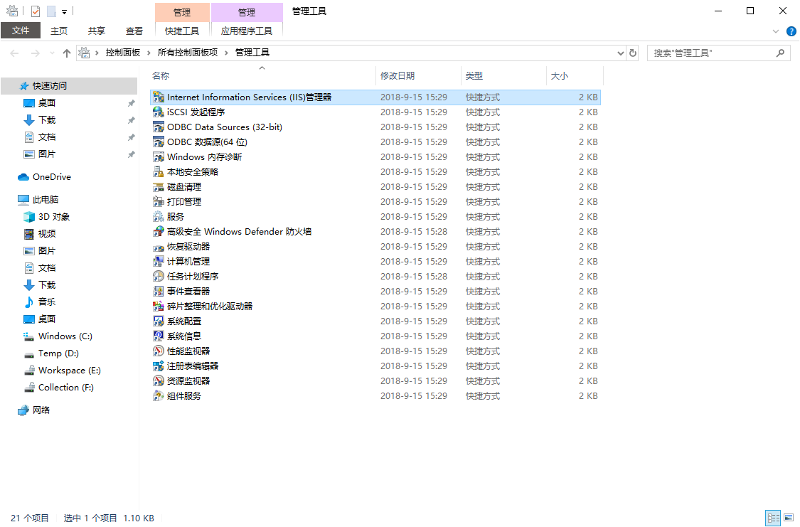Navigate forward with the forward arrow
The width and height of the screenshot is (800, 527).
(36, 53)
